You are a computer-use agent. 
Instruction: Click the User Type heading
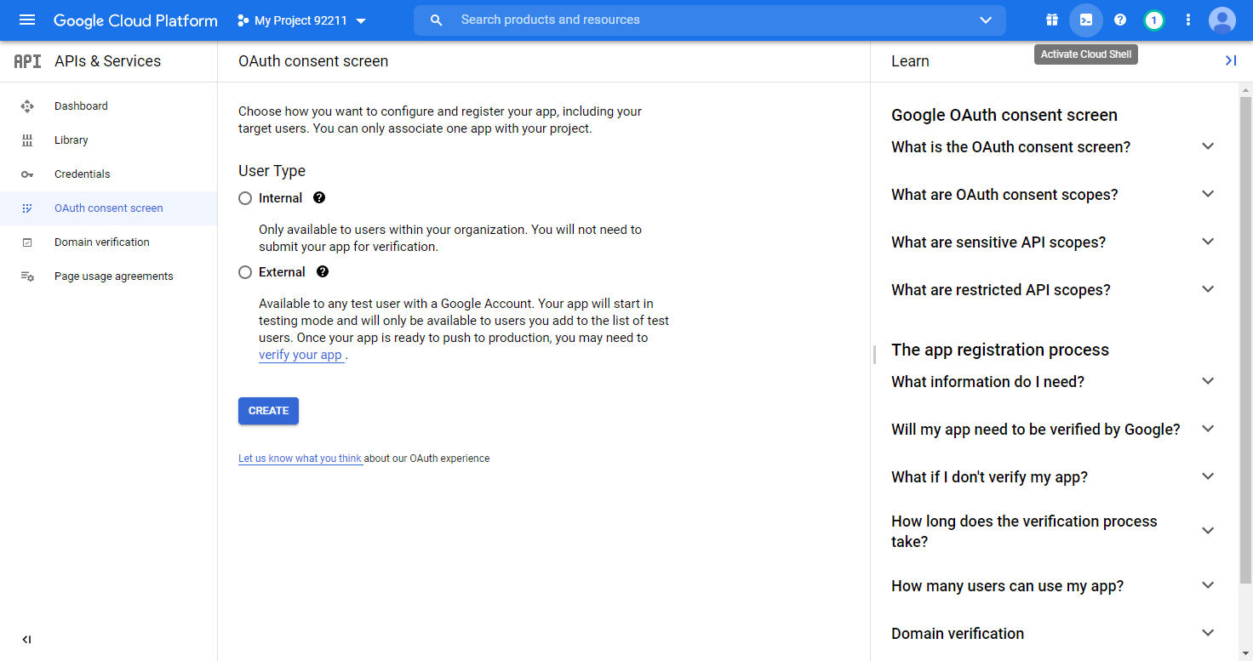tap(272, 171)
